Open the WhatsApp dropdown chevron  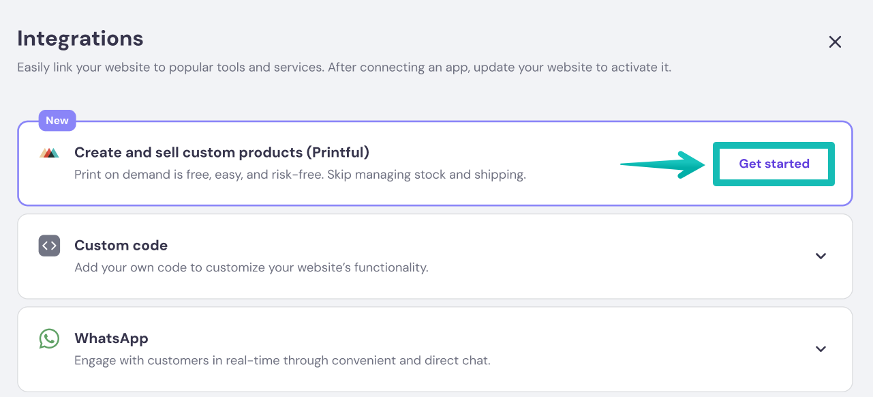click(821, 349)
